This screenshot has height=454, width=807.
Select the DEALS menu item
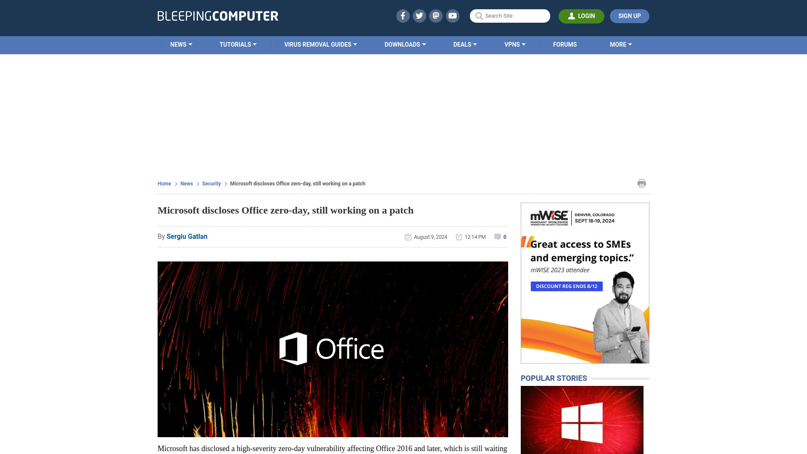(465, 44)
